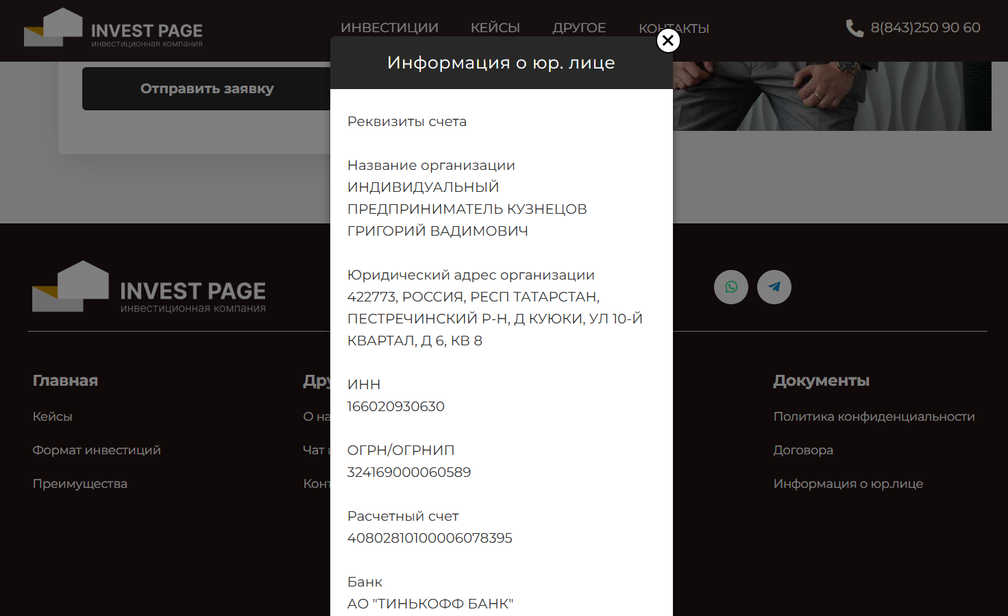
Task: Click the Invest Page logo in footer
Action: point(149,287)
